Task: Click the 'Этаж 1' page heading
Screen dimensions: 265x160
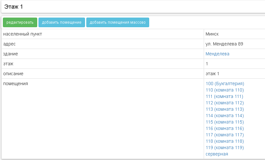Action: click(14, 7)
